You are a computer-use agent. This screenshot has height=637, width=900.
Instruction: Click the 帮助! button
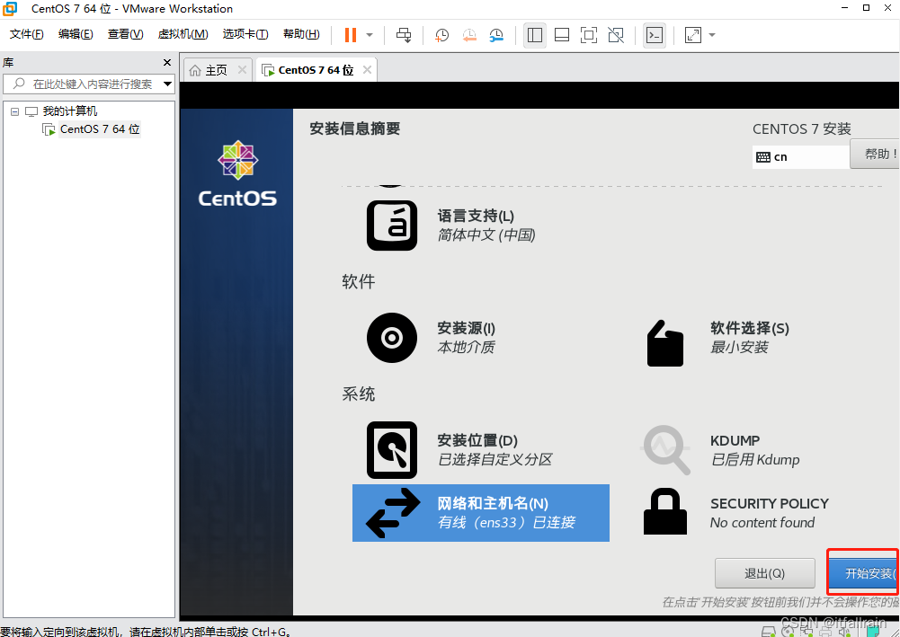pos(875,154)
